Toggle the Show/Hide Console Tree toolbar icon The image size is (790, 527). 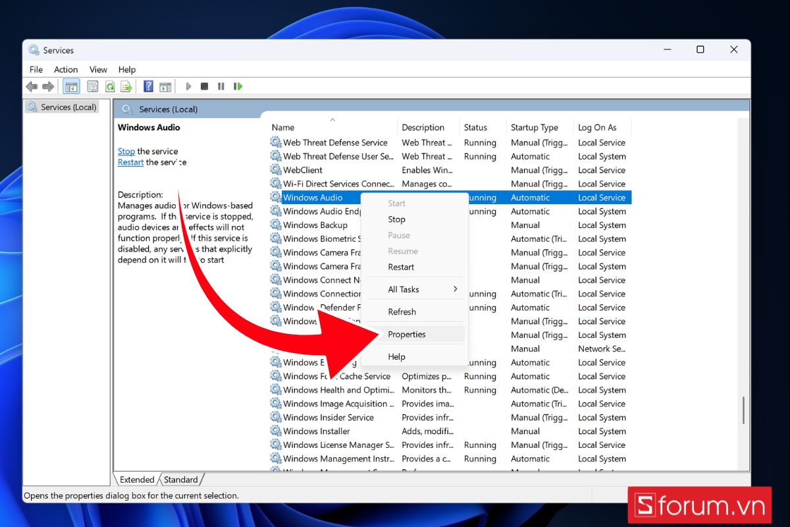pyautogui.click(x=71, y=86)
